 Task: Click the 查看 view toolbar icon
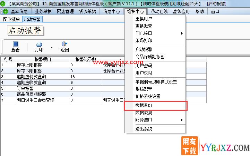tap(16, 44)
